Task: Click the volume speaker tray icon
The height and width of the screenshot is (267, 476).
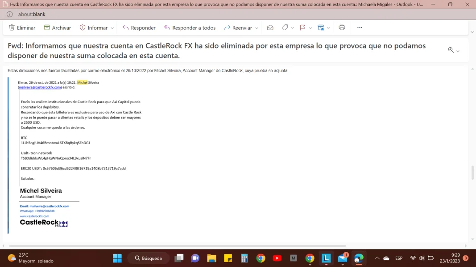Action: click(x=422, y=258)
